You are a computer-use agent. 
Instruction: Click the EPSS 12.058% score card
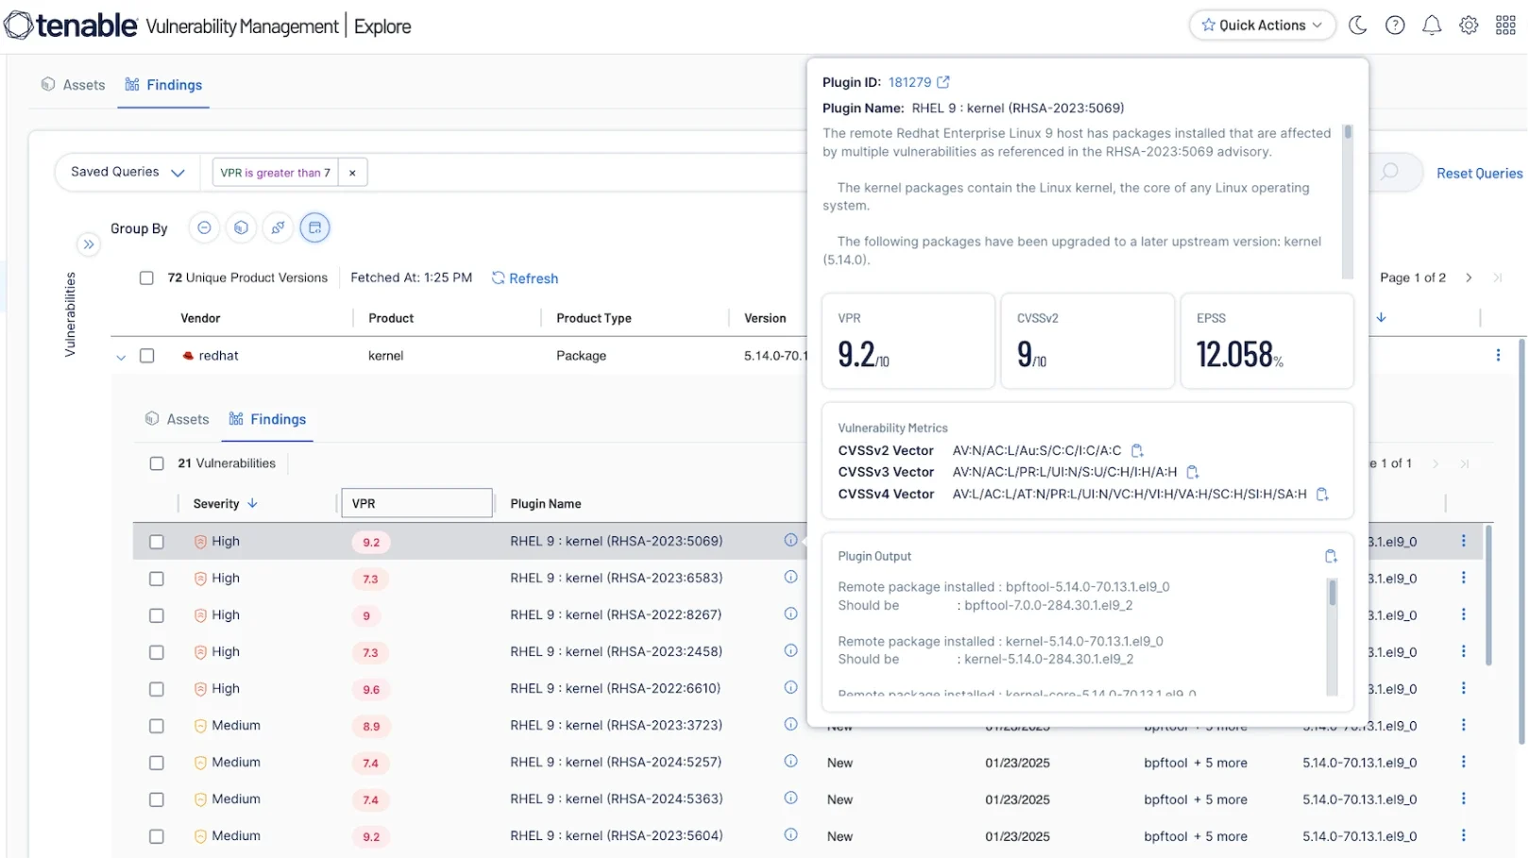[1267, 341]
